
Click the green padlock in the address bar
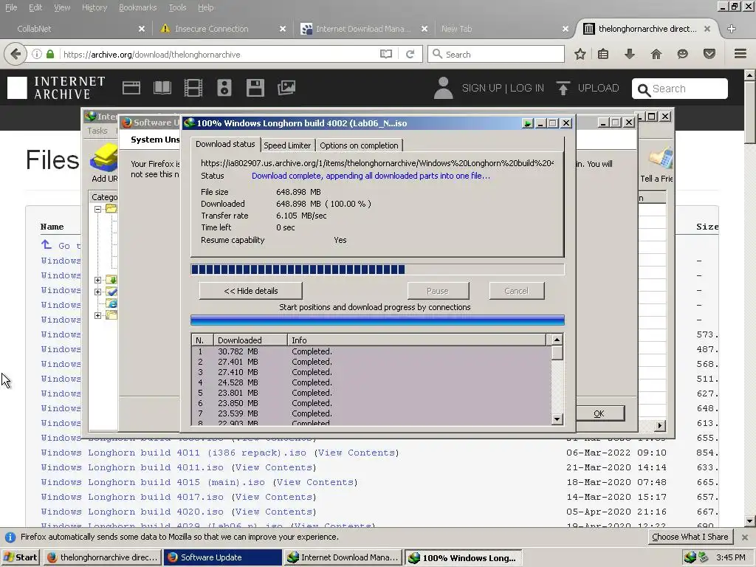click(x=50, y=54)
